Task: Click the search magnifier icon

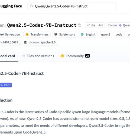Action: [32, 6]
